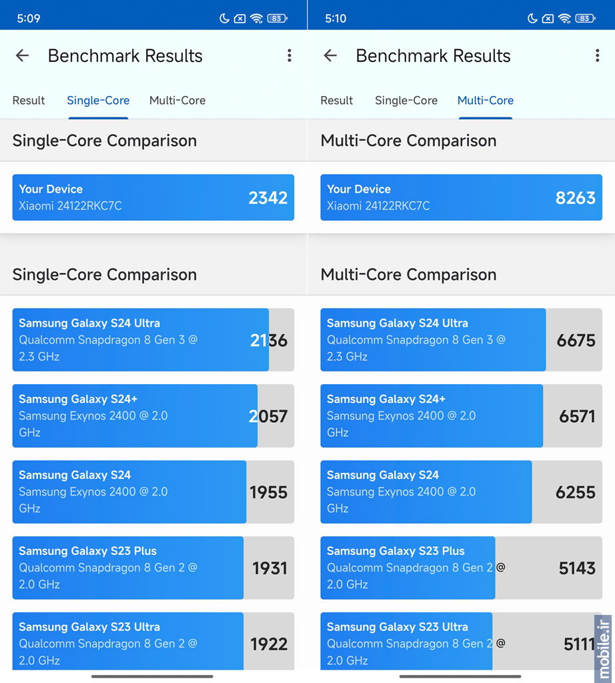Viewport: 615px width, 683px height.
Task: Select Multi-Core tab on left screen
Action: (177, 101)
